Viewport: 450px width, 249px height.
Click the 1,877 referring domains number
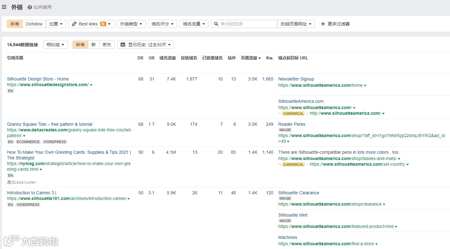click(192, 79)
